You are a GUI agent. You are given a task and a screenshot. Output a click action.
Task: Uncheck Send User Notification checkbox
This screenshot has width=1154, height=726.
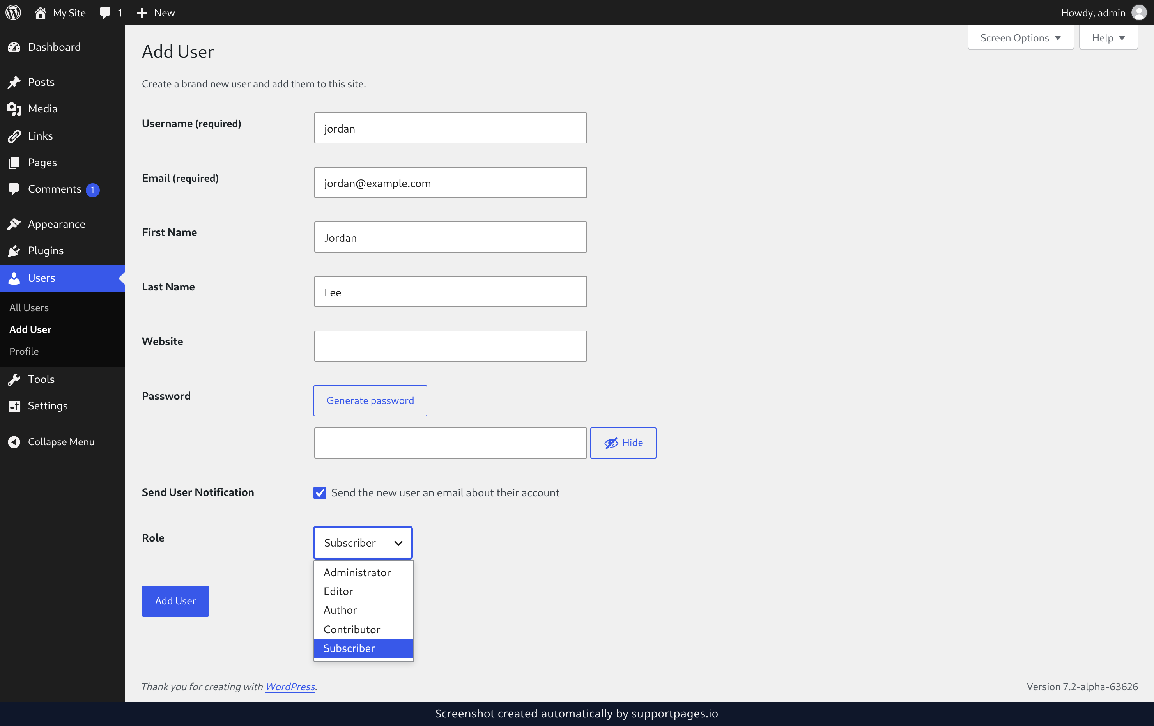tap(320, 492)
